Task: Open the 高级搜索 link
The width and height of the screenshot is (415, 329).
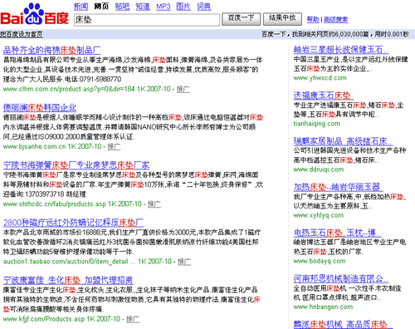Action: [336, 19]
